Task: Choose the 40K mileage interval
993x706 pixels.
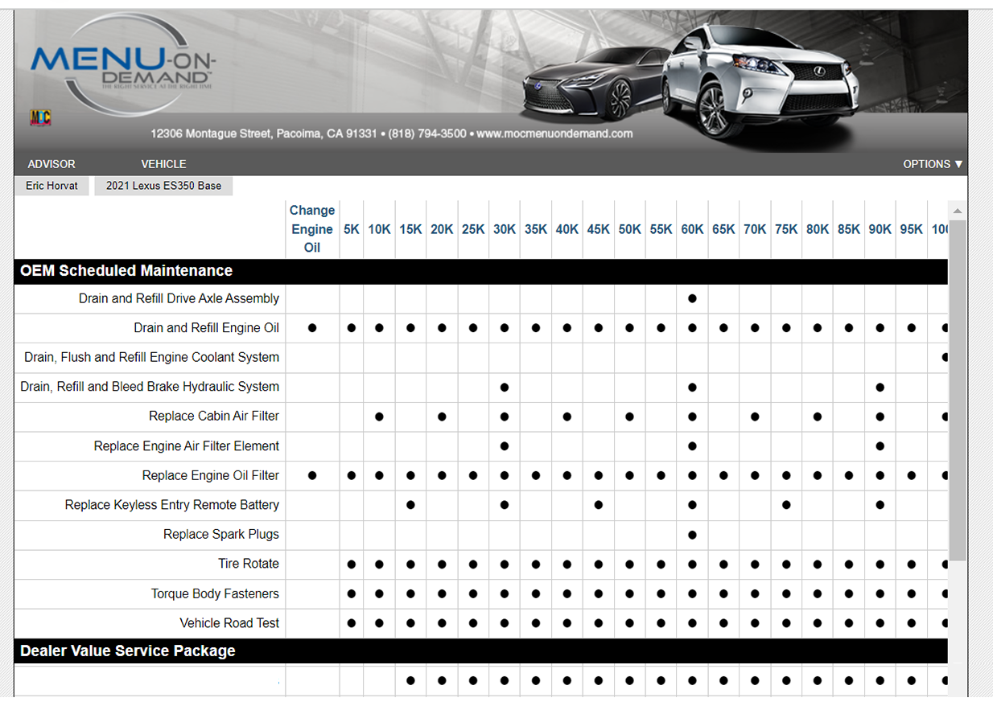Action: (567, 229)
